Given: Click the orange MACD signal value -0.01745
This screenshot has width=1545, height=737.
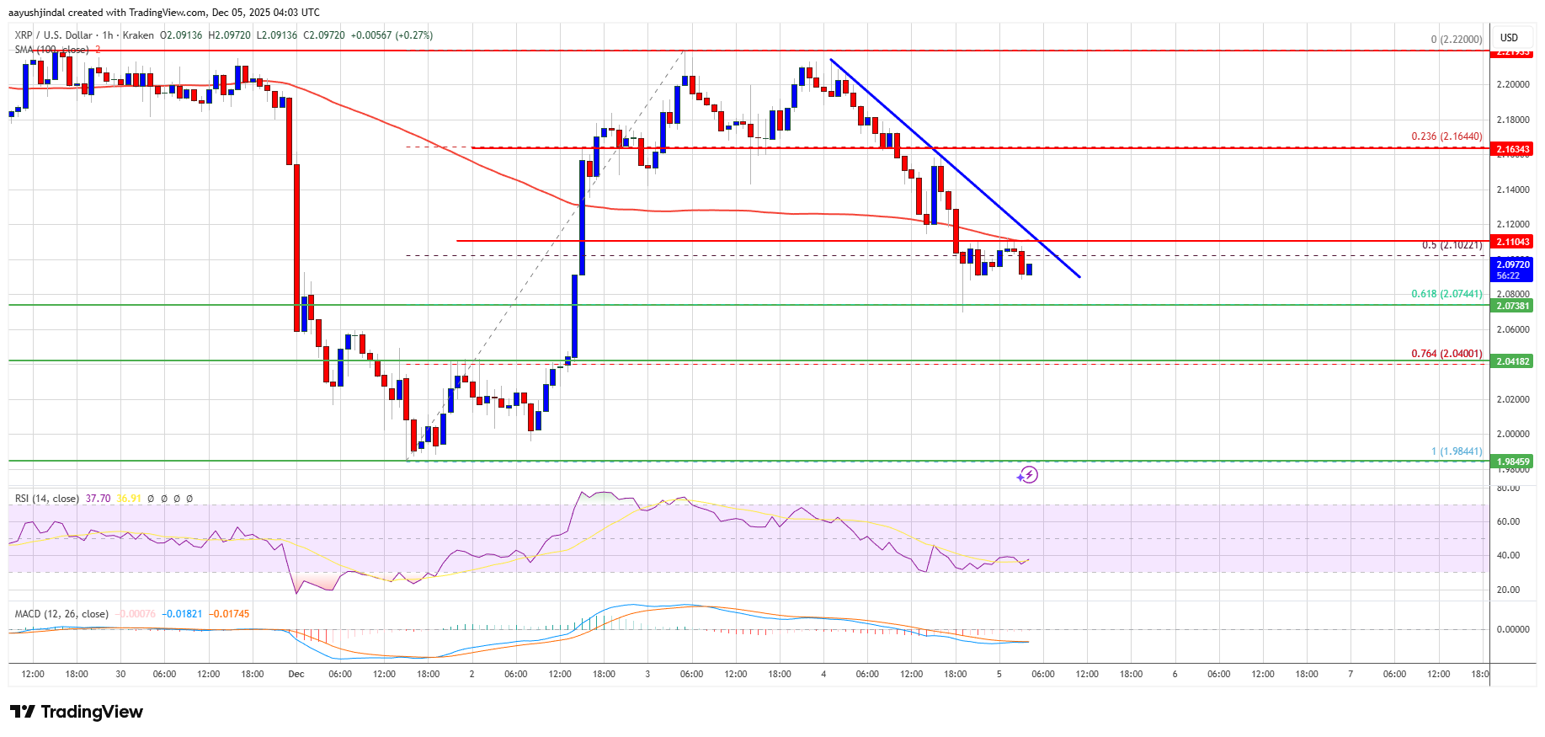Looking at the screenshot, I should pyautogui.click(x=230, y=614).
